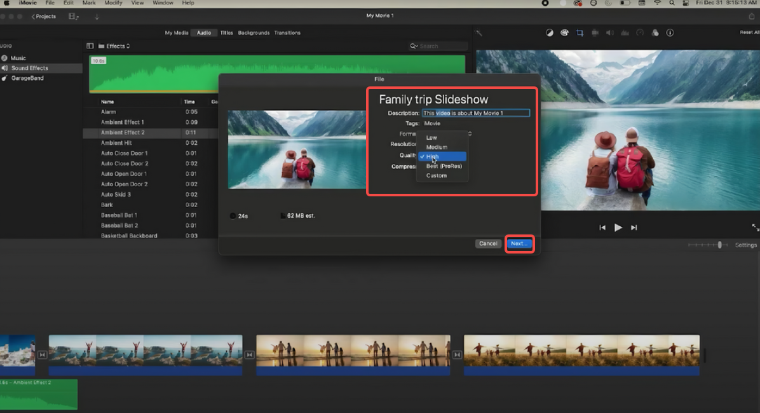Image resolution: width=760 pixels, height=413 pixels.
Task: Switch to the Titles tab
Action: (x=227, y=32)
